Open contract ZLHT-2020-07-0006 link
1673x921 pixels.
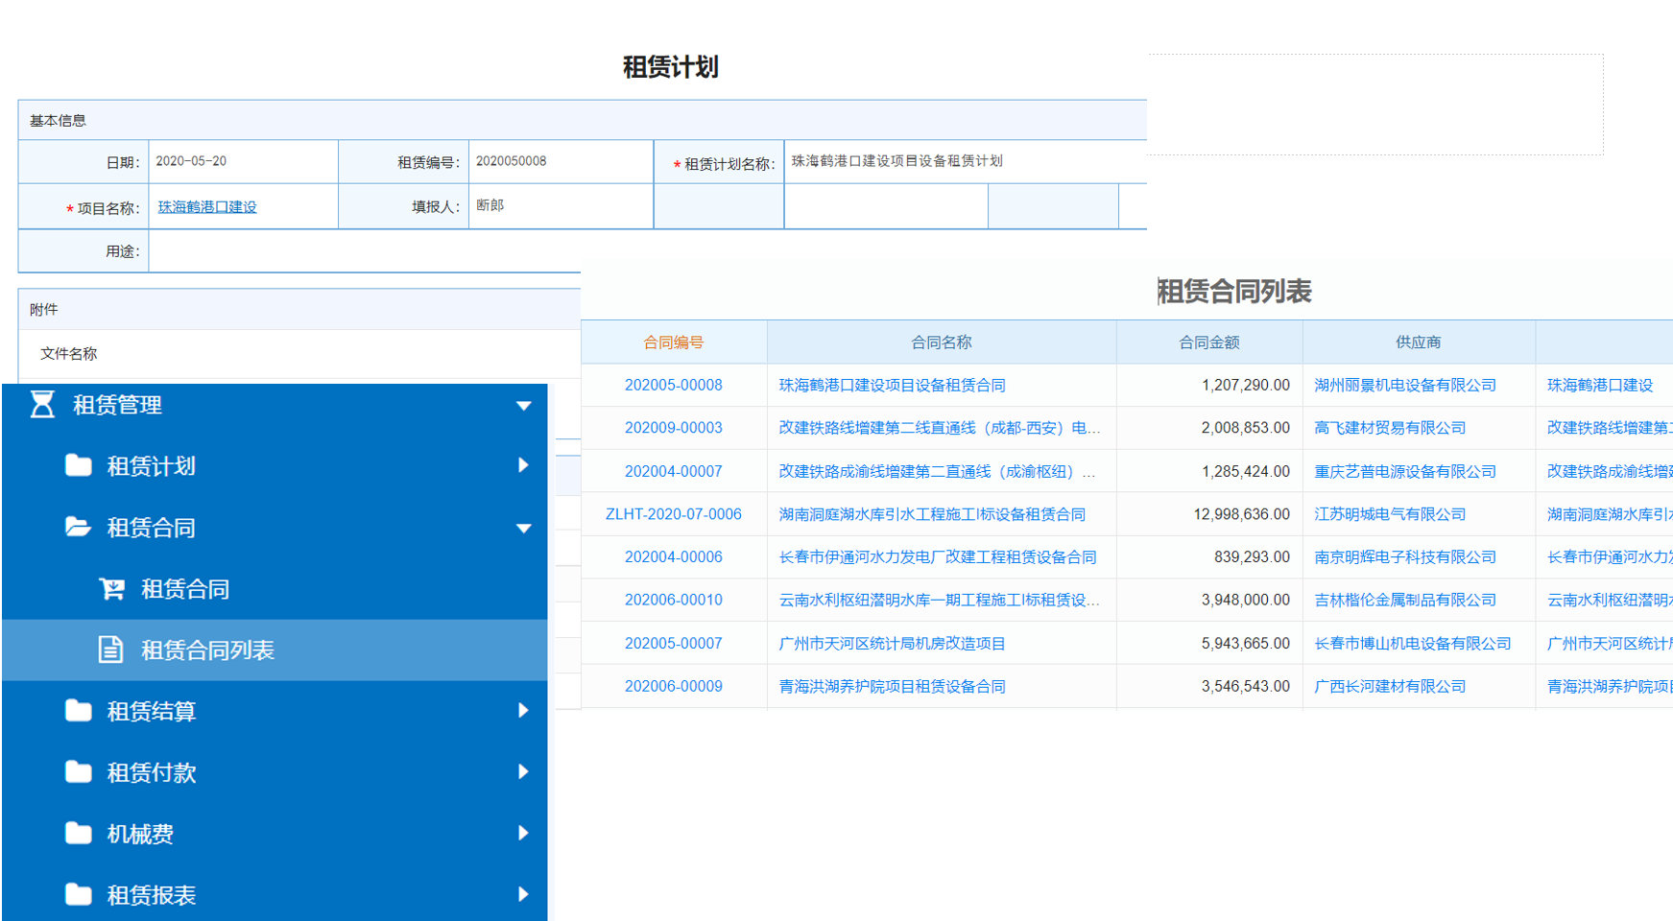pyautogui.click(x=673, y=514)
